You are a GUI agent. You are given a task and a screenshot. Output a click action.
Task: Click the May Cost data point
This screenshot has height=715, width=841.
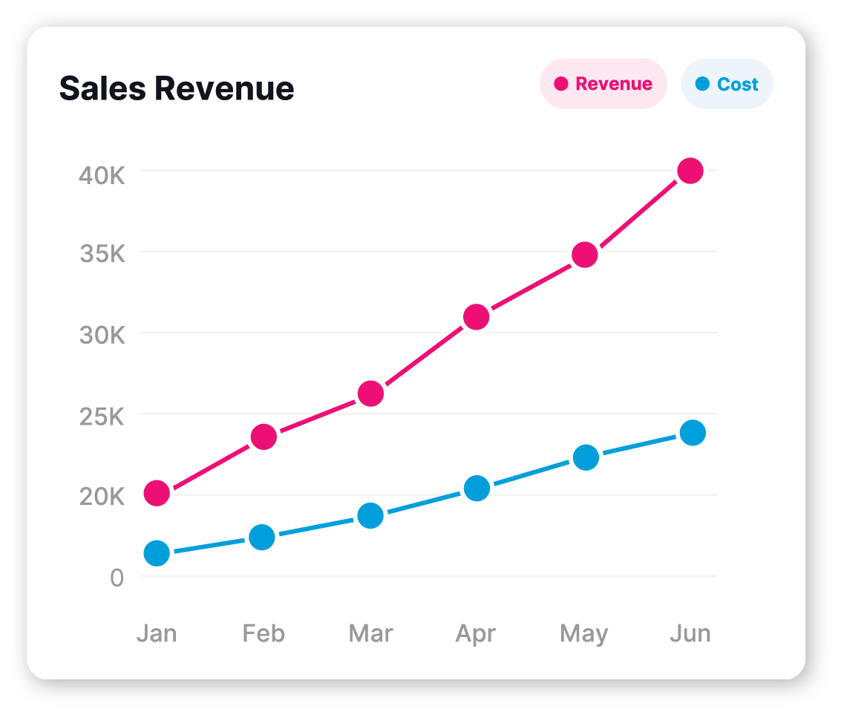[x=586, y=457]
